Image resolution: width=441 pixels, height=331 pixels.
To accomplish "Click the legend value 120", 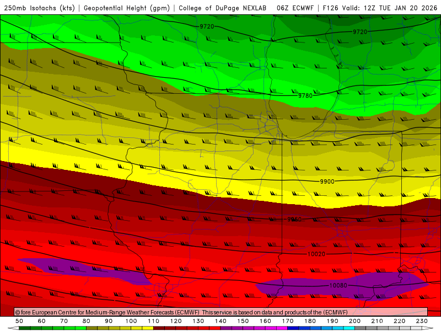I will (x=176, y=321).
